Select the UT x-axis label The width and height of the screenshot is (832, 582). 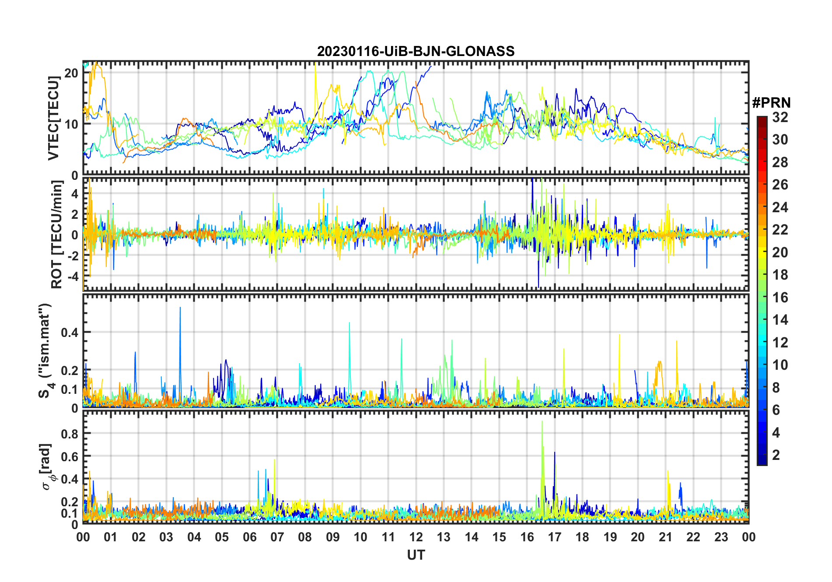(x=416, y=555)
